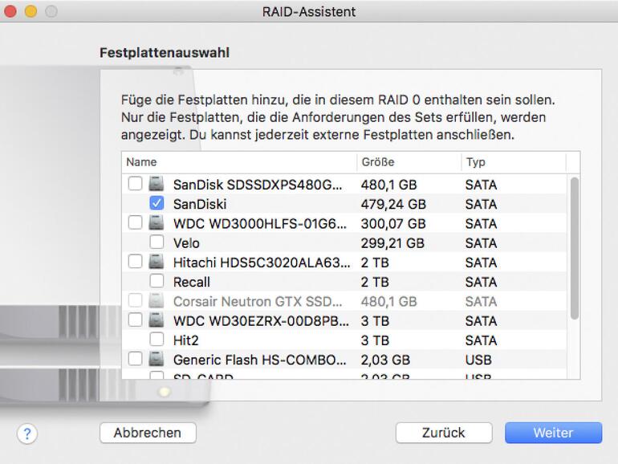The image size is (618, 464).
Task: Tick the Hit2 volume checkbox
Action: point(157,340)
